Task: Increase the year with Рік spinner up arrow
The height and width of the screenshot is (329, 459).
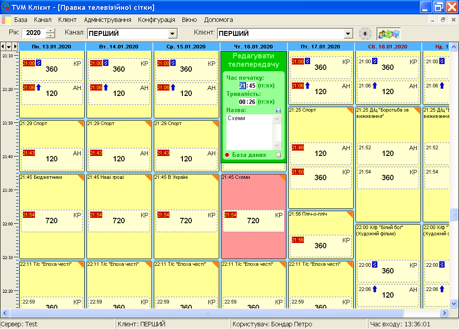Action: [51, 31]
